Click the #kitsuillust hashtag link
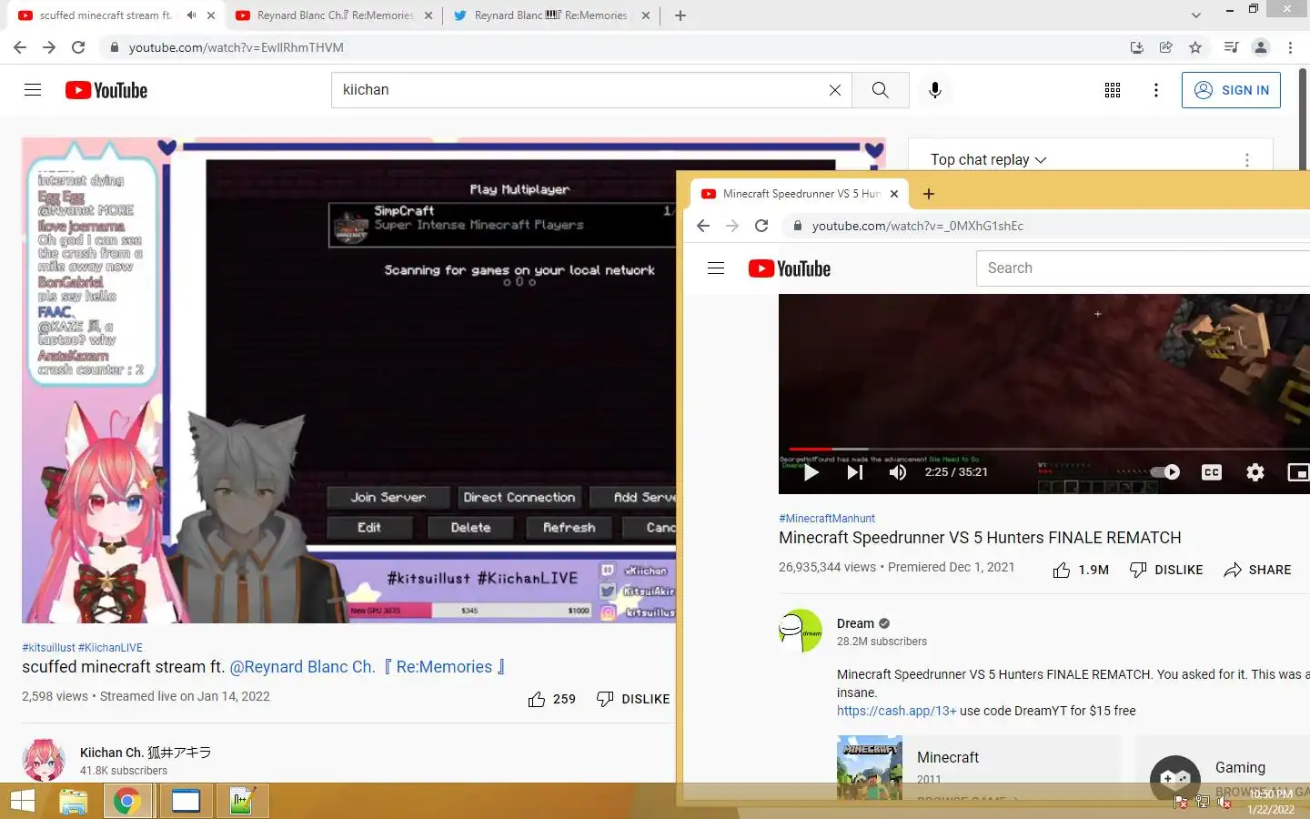 (48, 648)
